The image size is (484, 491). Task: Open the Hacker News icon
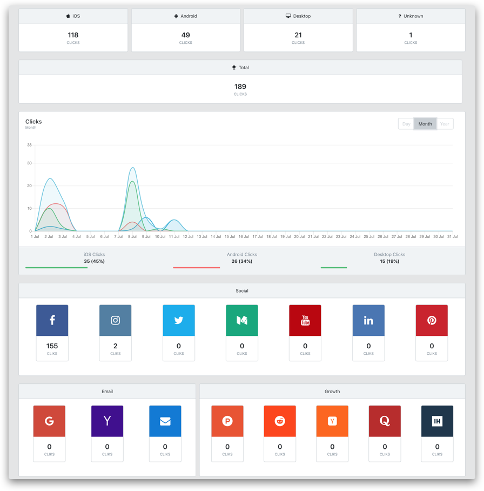click(x=332, y=421)
